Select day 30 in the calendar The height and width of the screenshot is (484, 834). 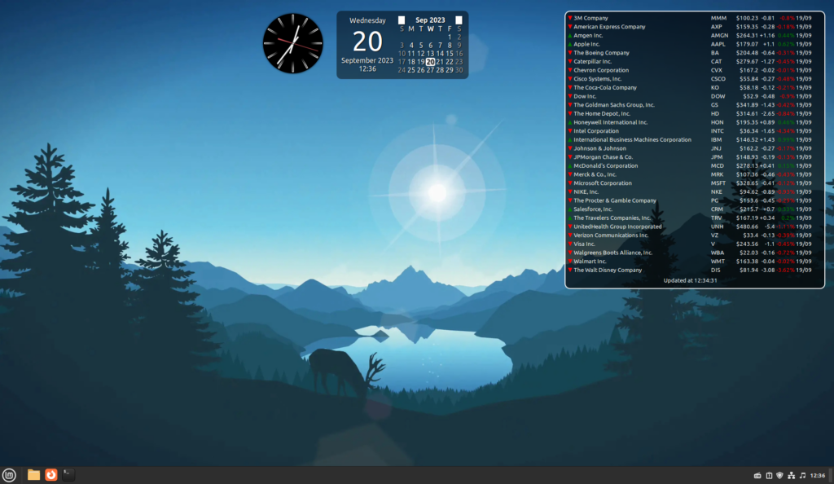459,70
